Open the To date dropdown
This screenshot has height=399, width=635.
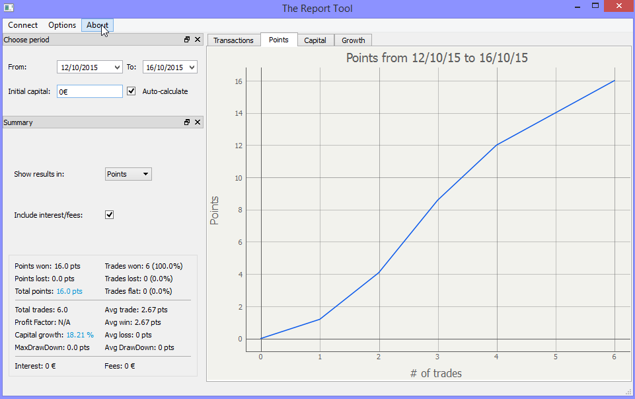pos(192,67)
